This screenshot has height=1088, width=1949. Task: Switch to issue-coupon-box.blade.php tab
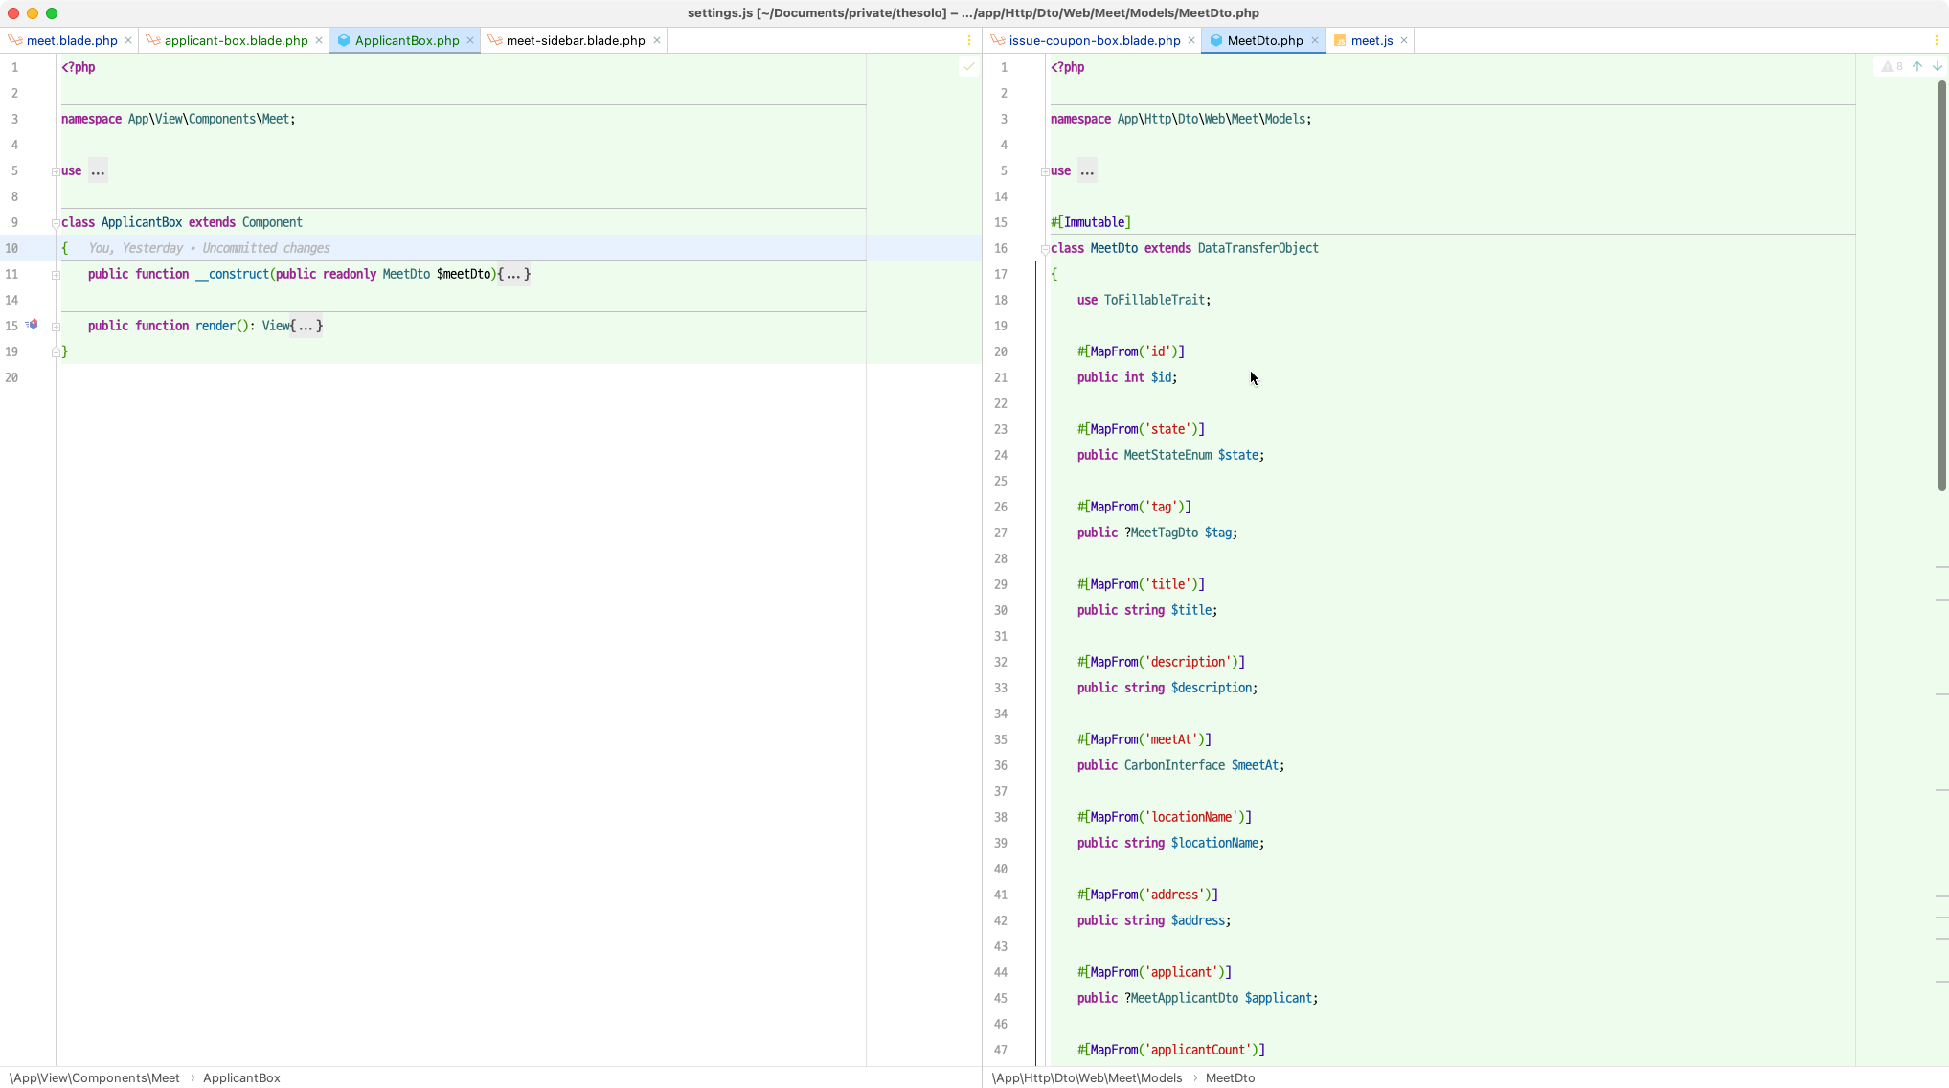1094,40
